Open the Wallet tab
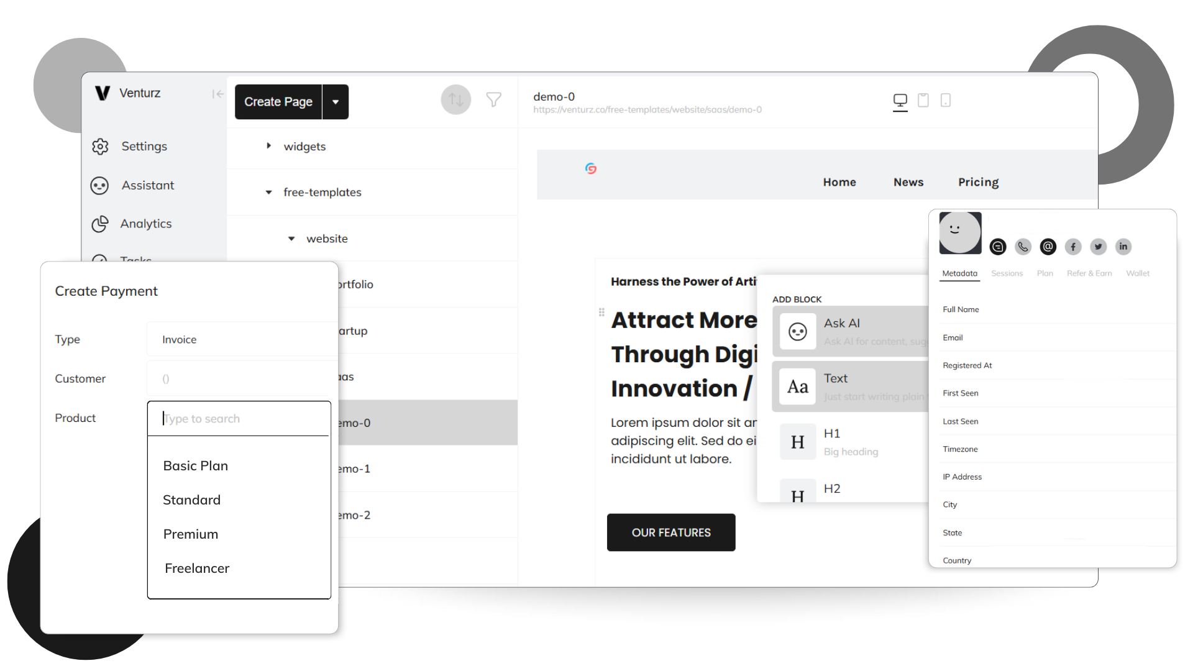This screenshot has width=1193, height=671. click(x=1137, y=273)
